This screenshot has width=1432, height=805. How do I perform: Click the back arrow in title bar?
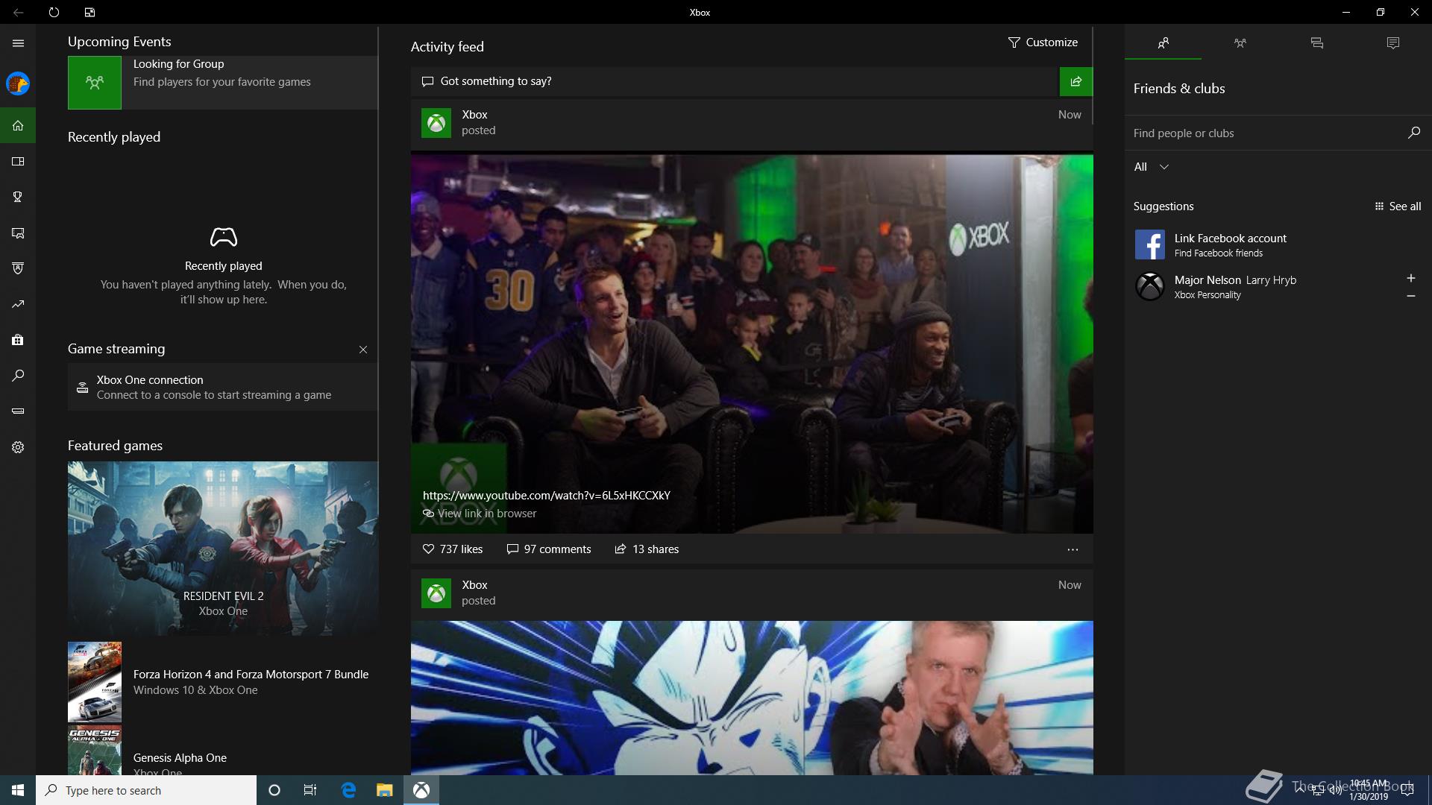[x=18, y=12]
